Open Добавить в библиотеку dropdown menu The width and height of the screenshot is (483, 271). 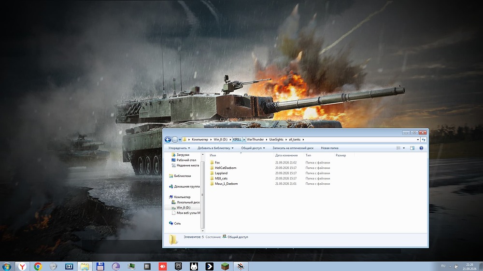(215, 148)
